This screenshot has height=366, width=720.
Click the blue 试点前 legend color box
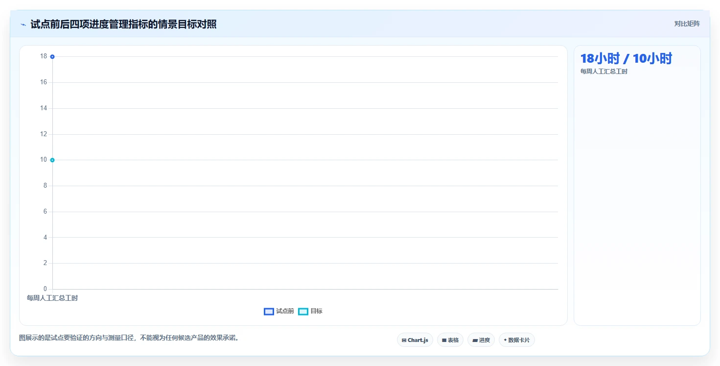pos(269,312)
